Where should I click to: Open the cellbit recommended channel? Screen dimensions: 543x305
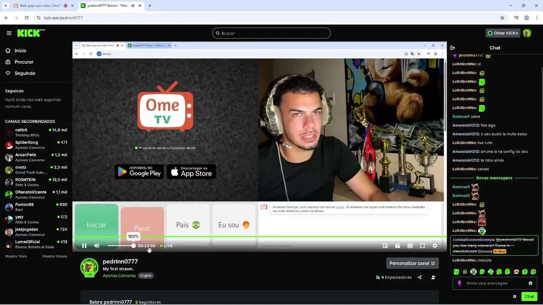tap(36, 133)
